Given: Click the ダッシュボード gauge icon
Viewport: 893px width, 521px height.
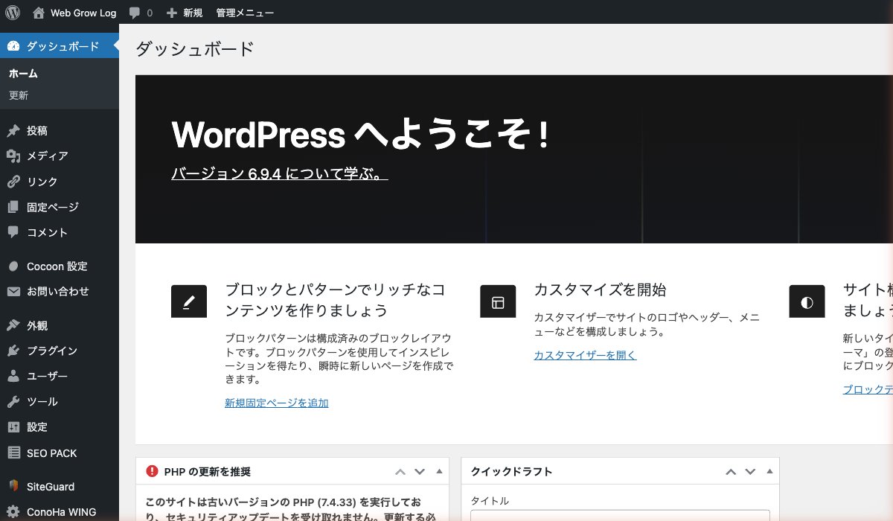Looking at the screenshot, I should (x=13, y=46).
